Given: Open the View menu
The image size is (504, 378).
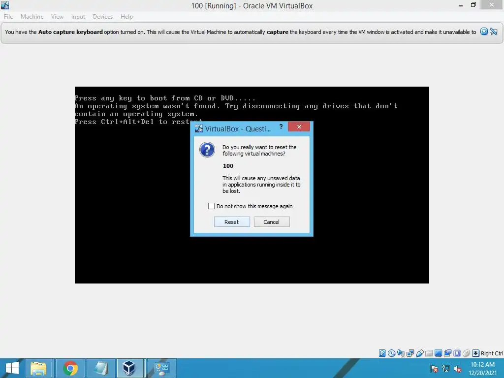Looking at the screenshot, I should 57,17.
